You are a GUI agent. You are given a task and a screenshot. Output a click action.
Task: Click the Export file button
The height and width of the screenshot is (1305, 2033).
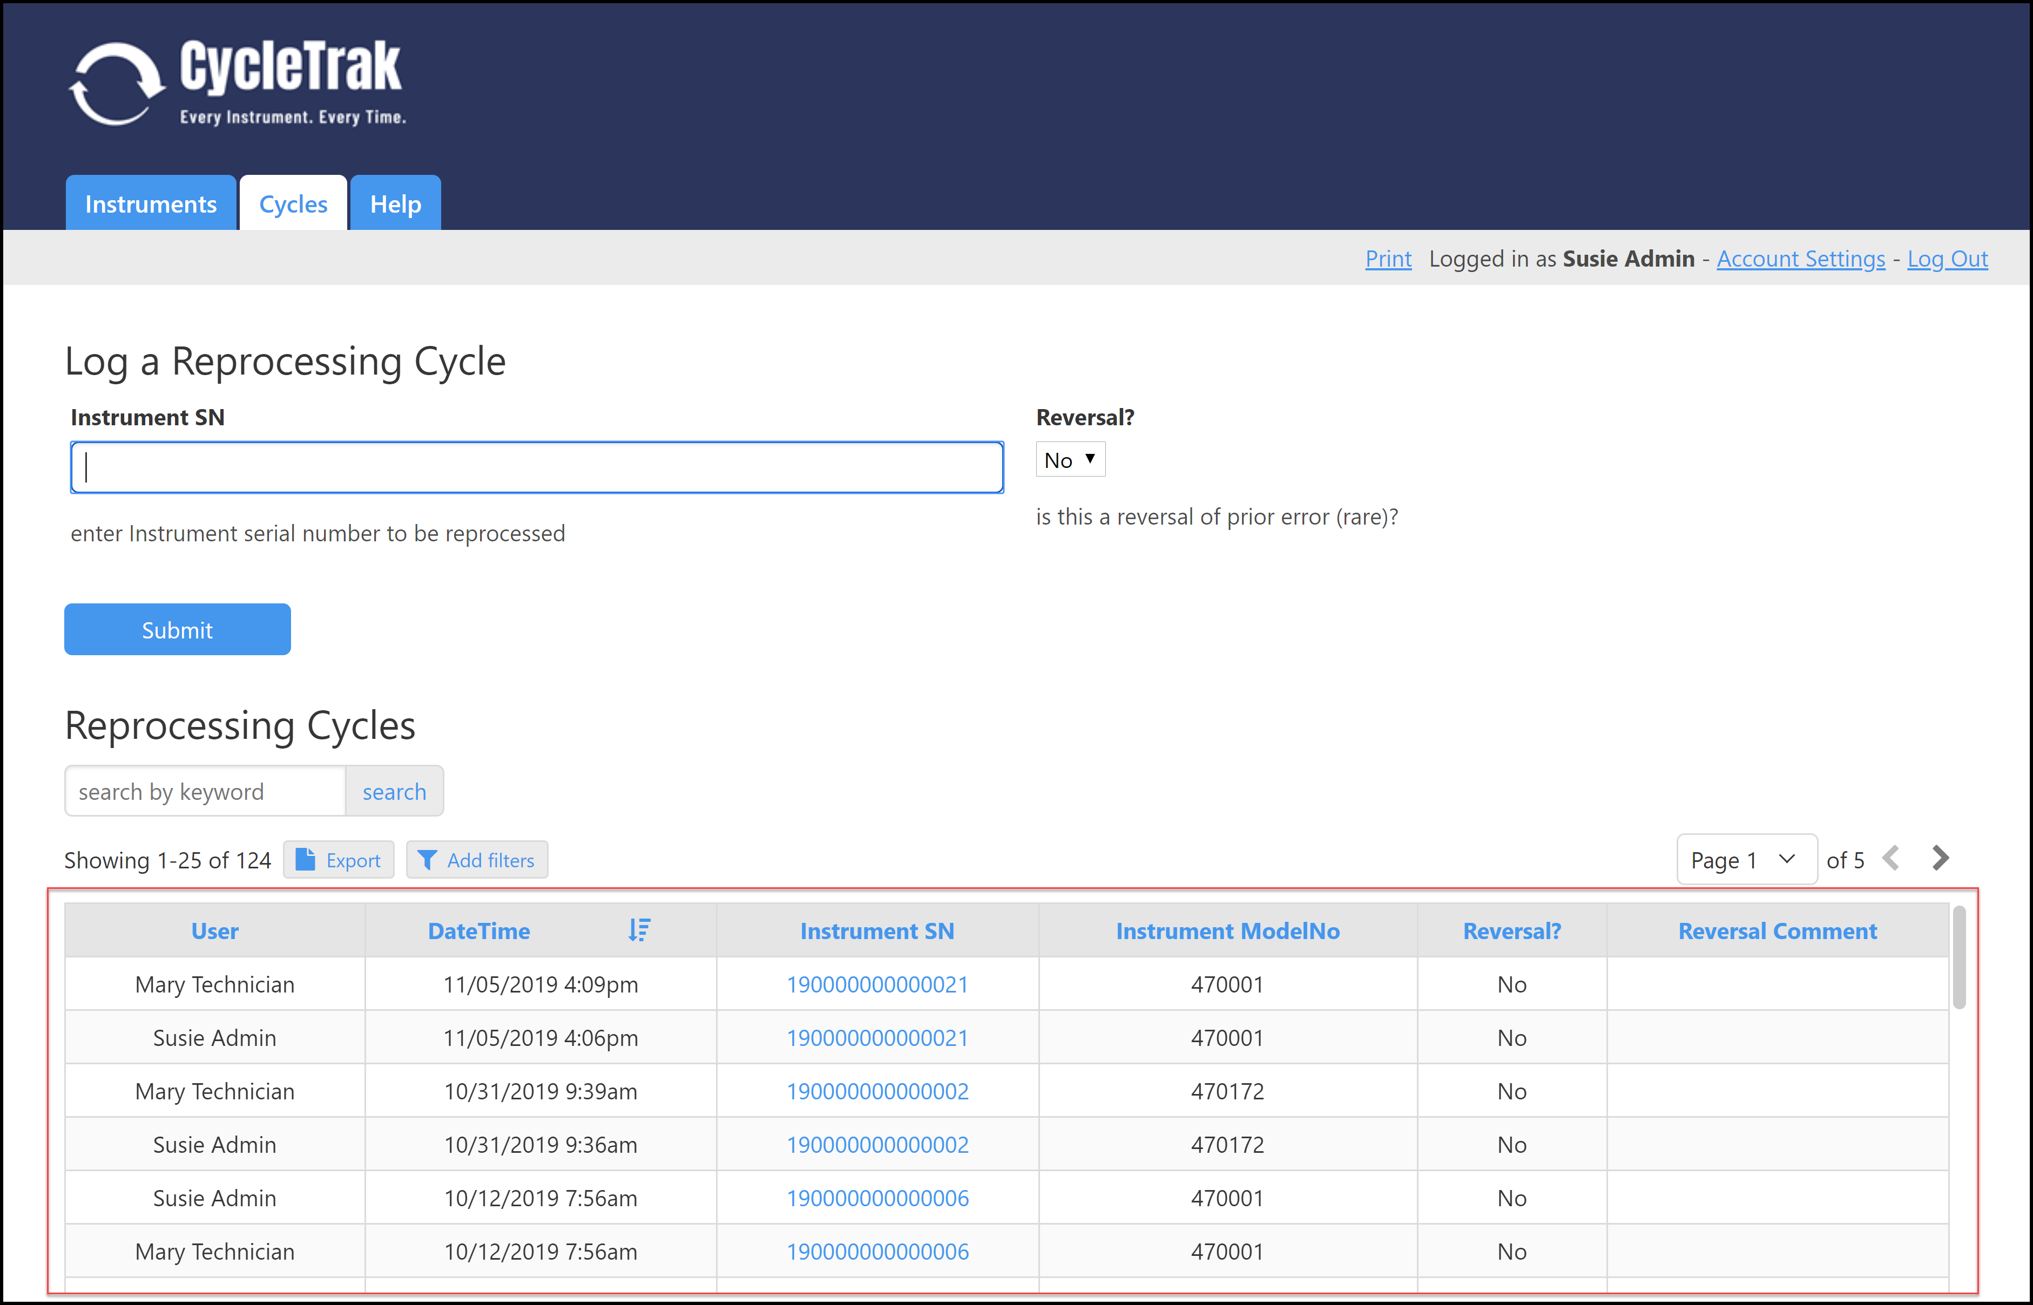pyautogui.click(x=339, y=860)
